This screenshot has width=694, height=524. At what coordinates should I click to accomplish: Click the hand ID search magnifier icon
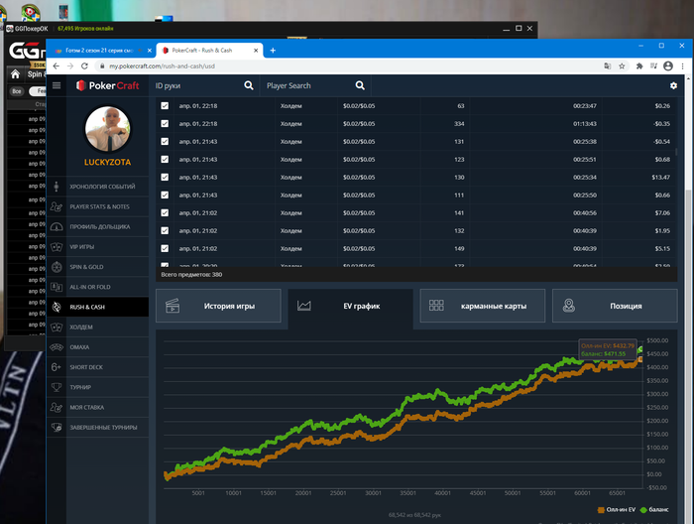(x=249, y=85)
